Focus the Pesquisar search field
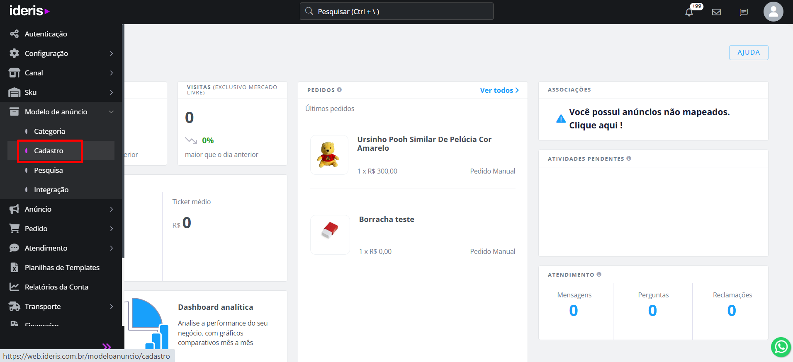The height and width of the screenshot is (362, 793). coord(396,11)
